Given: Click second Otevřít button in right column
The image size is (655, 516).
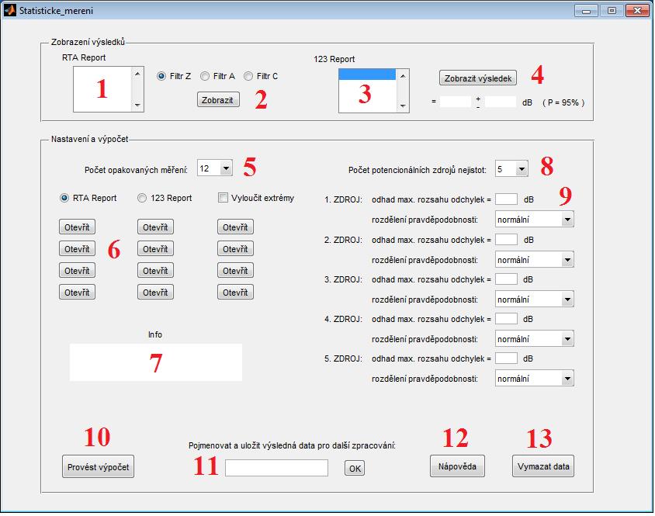Looking at the screenshot, I should pos(235,249).
